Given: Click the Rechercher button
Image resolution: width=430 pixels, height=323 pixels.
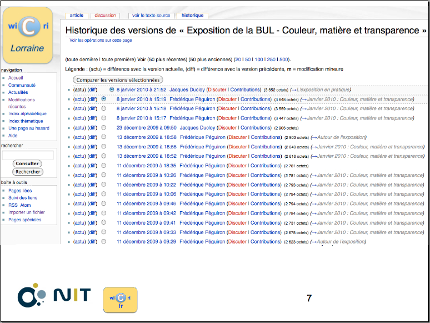Looking at the screenshot, I should click(28, 172).
